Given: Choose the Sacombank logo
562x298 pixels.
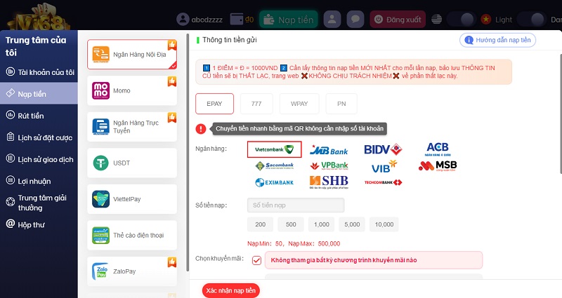Looking at the screenshot, I should (x=275, y=165).
